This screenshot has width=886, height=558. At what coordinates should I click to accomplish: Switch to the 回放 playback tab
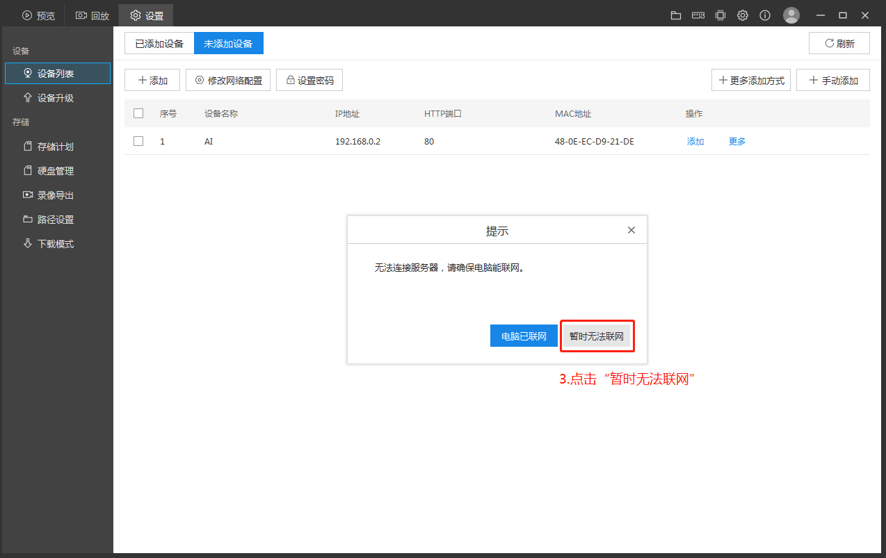(92, 15)
